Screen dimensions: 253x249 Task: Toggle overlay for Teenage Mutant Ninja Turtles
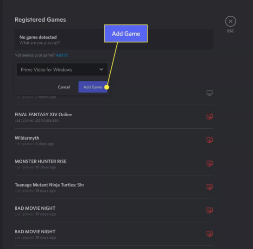[209, 187]
